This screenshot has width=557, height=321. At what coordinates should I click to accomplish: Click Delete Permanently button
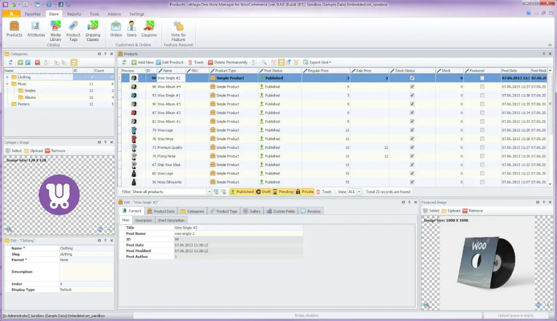coord(228,62)
